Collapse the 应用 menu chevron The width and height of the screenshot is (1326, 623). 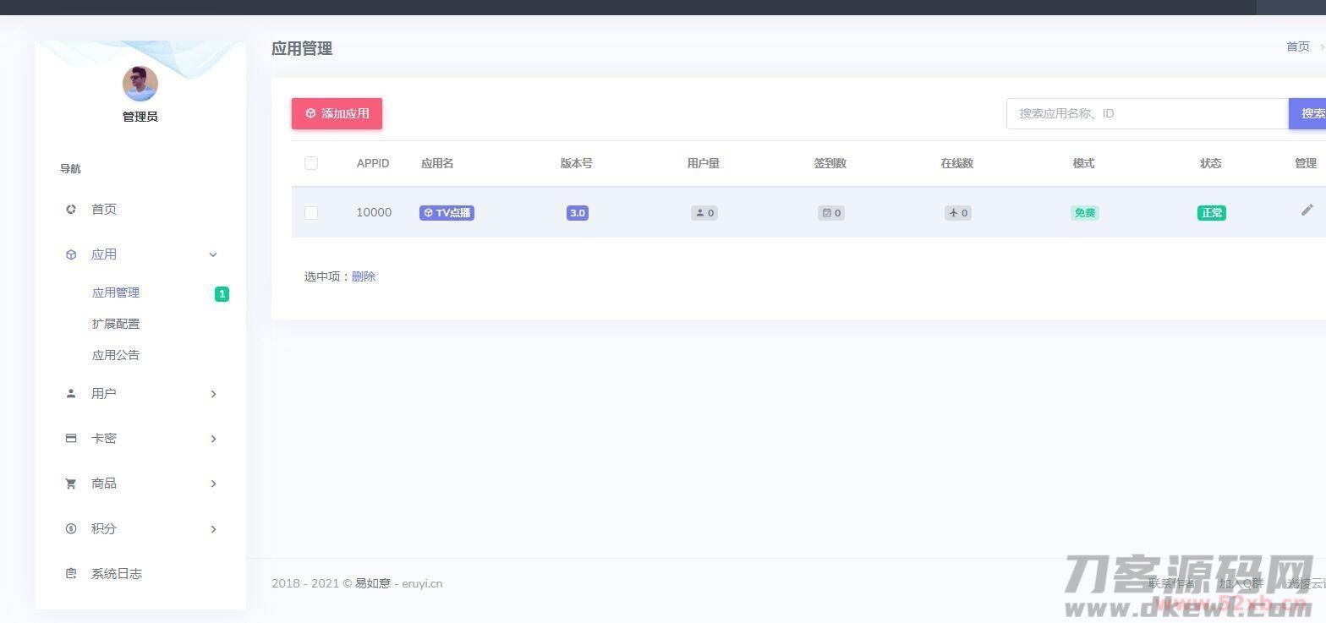(213, 254)
